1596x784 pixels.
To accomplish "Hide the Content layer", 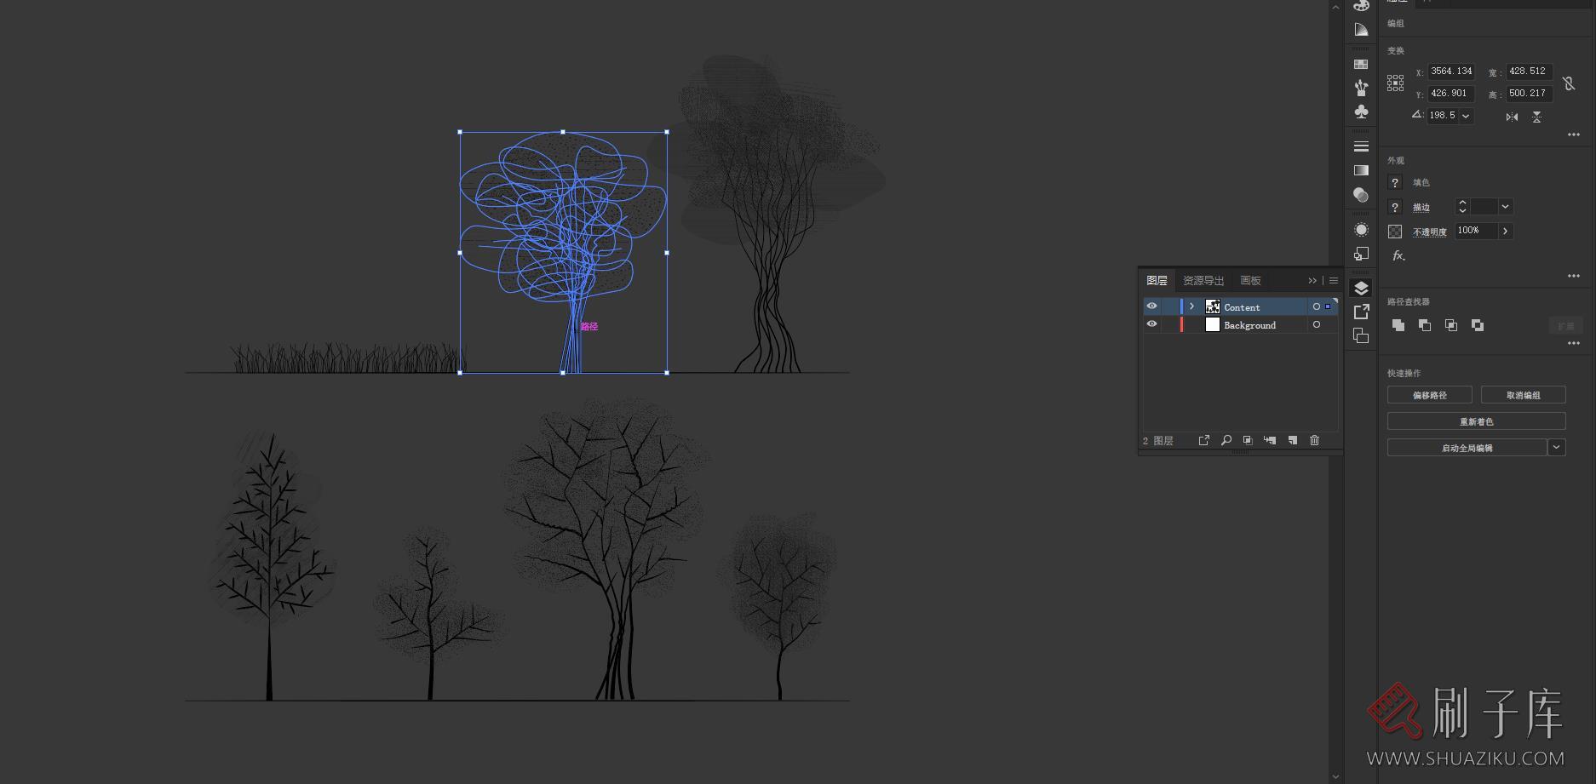I will [x=1151, y=306].
